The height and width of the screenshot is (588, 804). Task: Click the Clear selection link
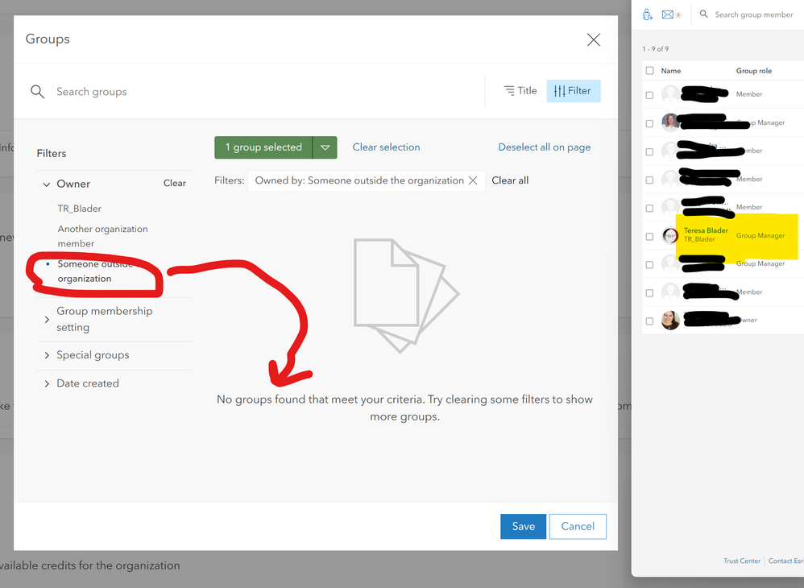coord(386,147)
